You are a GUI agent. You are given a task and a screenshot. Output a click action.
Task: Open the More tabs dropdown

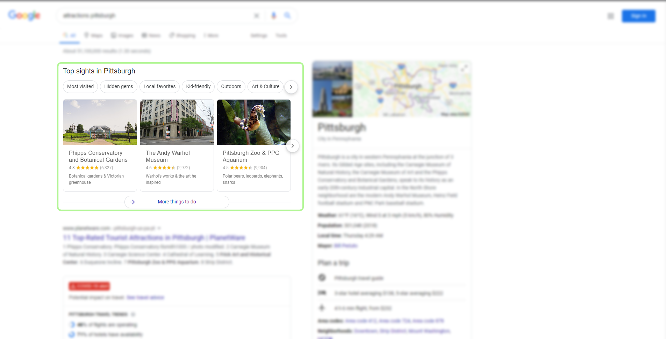point(211,36)
